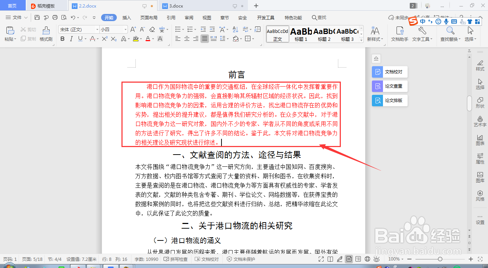Viewport: 488px width, 268px height.
Task: Click the 文档校对 floating button
Action: [390, 72]
